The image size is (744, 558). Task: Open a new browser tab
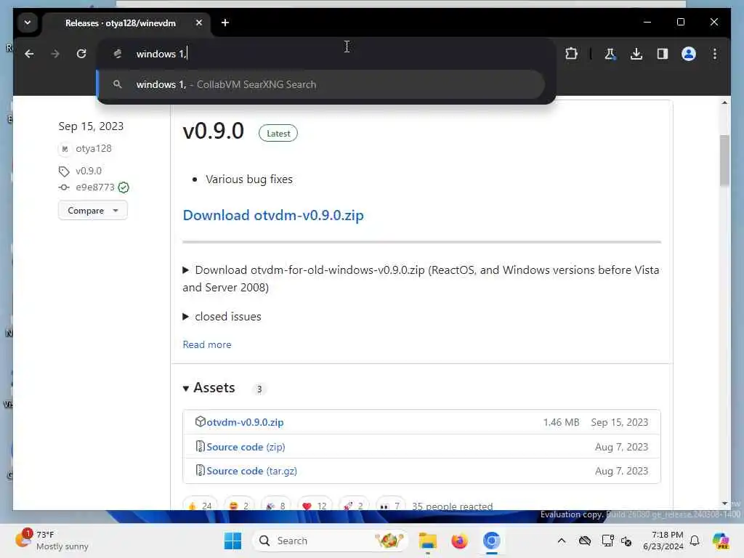pyautogui.click(x=225, y=23)
